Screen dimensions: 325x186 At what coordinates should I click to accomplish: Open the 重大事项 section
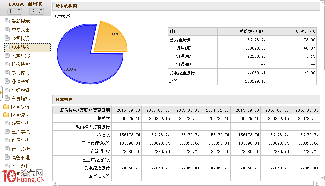(20, 132)
